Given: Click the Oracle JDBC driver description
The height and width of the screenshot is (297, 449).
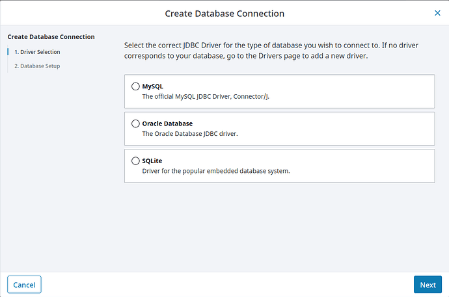Looking at the screenshot, I should pyautogui.click(x=191, y=134).
